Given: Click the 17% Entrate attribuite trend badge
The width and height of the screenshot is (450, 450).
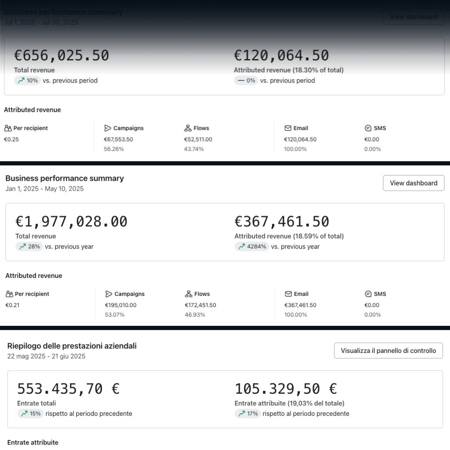Looking at the screenshot, I should pyautogui.click(x=247, y=414).
